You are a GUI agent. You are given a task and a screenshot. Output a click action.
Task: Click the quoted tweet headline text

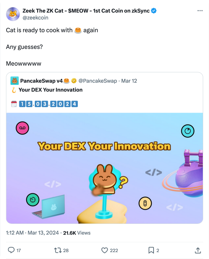[50, 90]
